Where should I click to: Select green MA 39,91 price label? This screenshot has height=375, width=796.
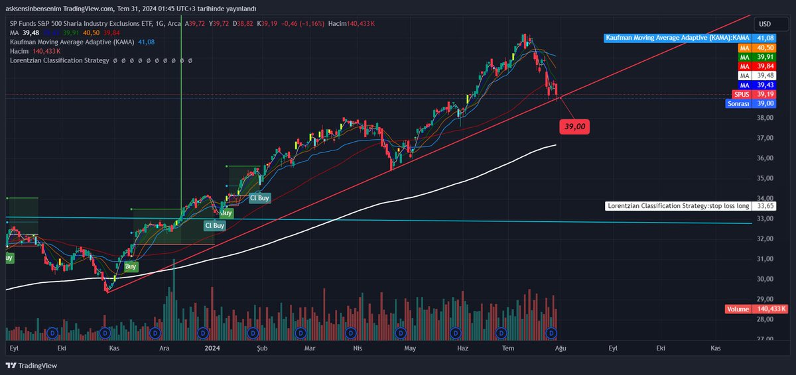click(756, 57)
